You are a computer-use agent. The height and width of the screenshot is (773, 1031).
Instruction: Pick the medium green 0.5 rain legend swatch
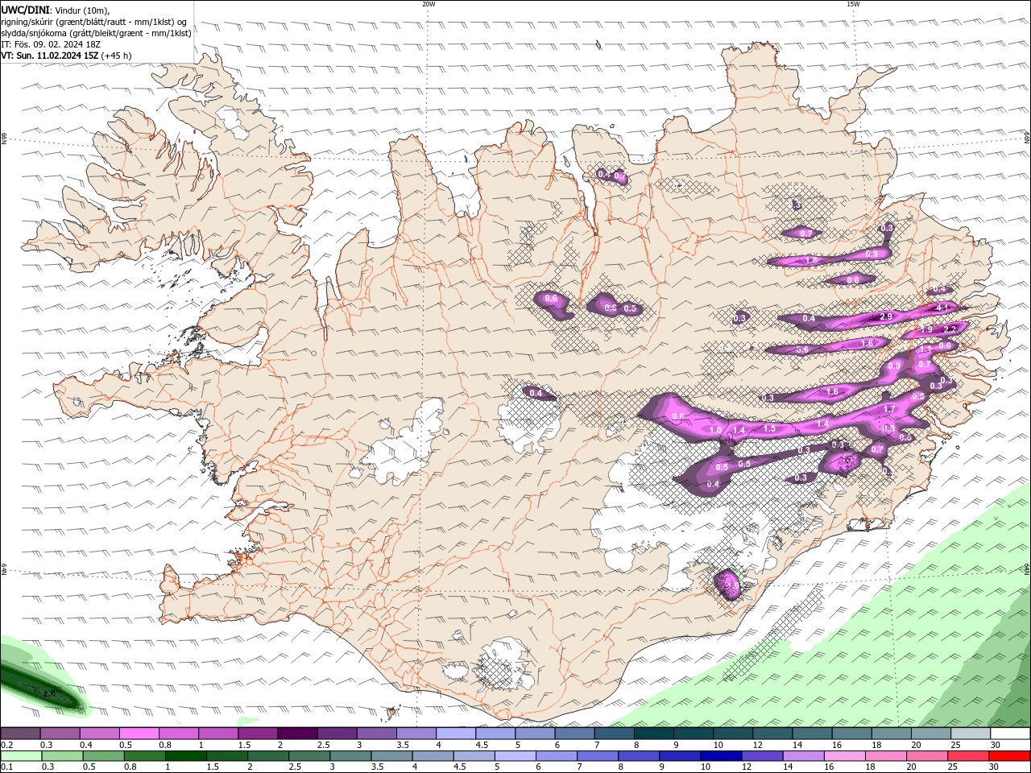(x=103, y=756)
